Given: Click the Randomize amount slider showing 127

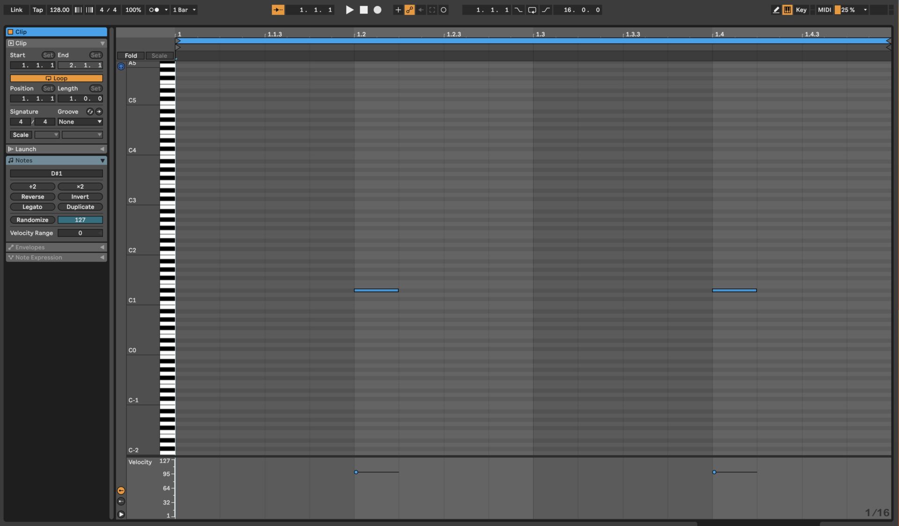Looking at the screenshot, I should click(80, 220).
